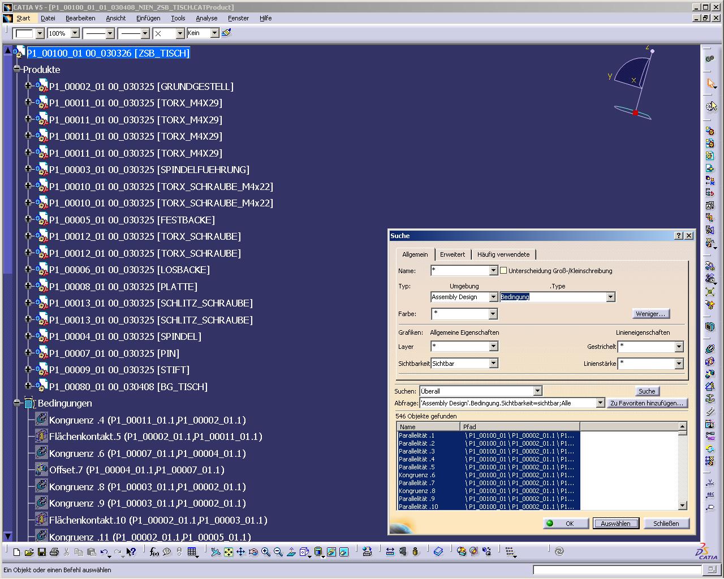Image resolution: width=724 pixels, height=579 pixels.
Task: Click Fit All In icon
Action: click(x=229, y=552)
